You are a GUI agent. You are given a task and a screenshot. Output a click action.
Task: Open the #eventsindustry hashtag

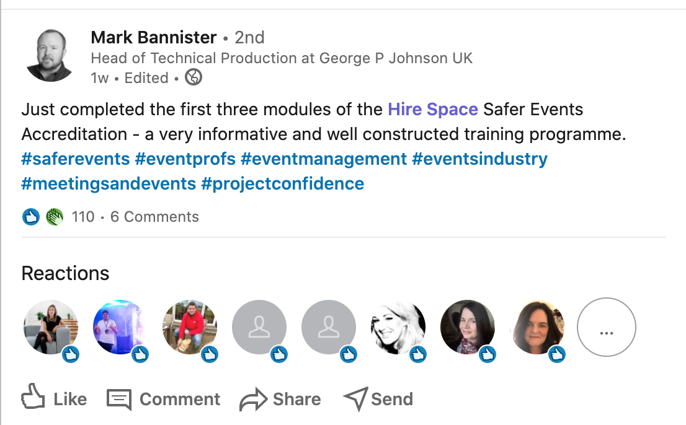click(479, 159)
